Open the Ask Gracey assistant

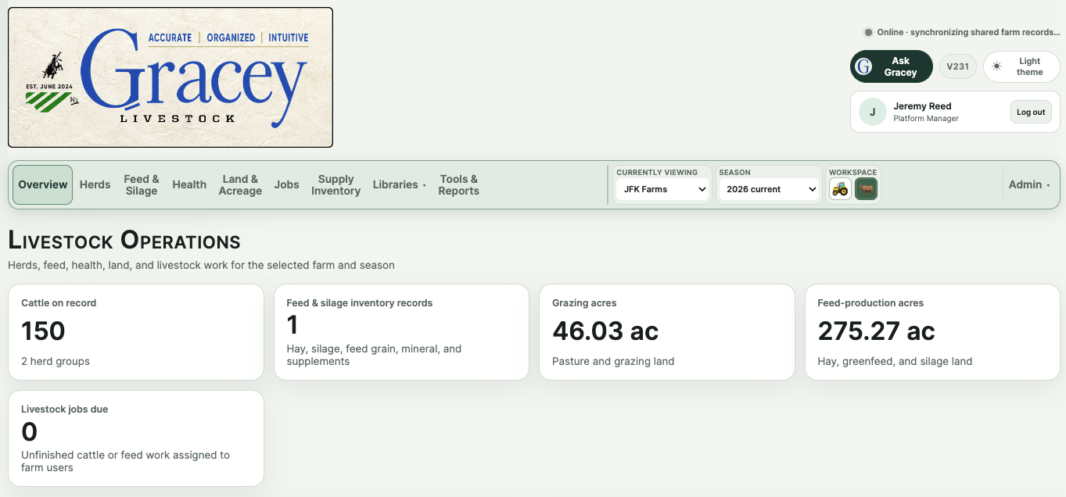click(892, 66)
